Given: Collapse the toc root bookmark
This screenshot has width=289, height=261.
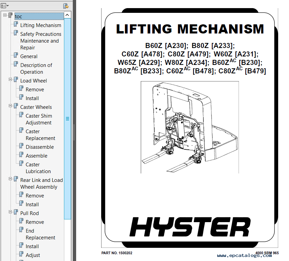Looking at the screenshot, I should point(5,15).
